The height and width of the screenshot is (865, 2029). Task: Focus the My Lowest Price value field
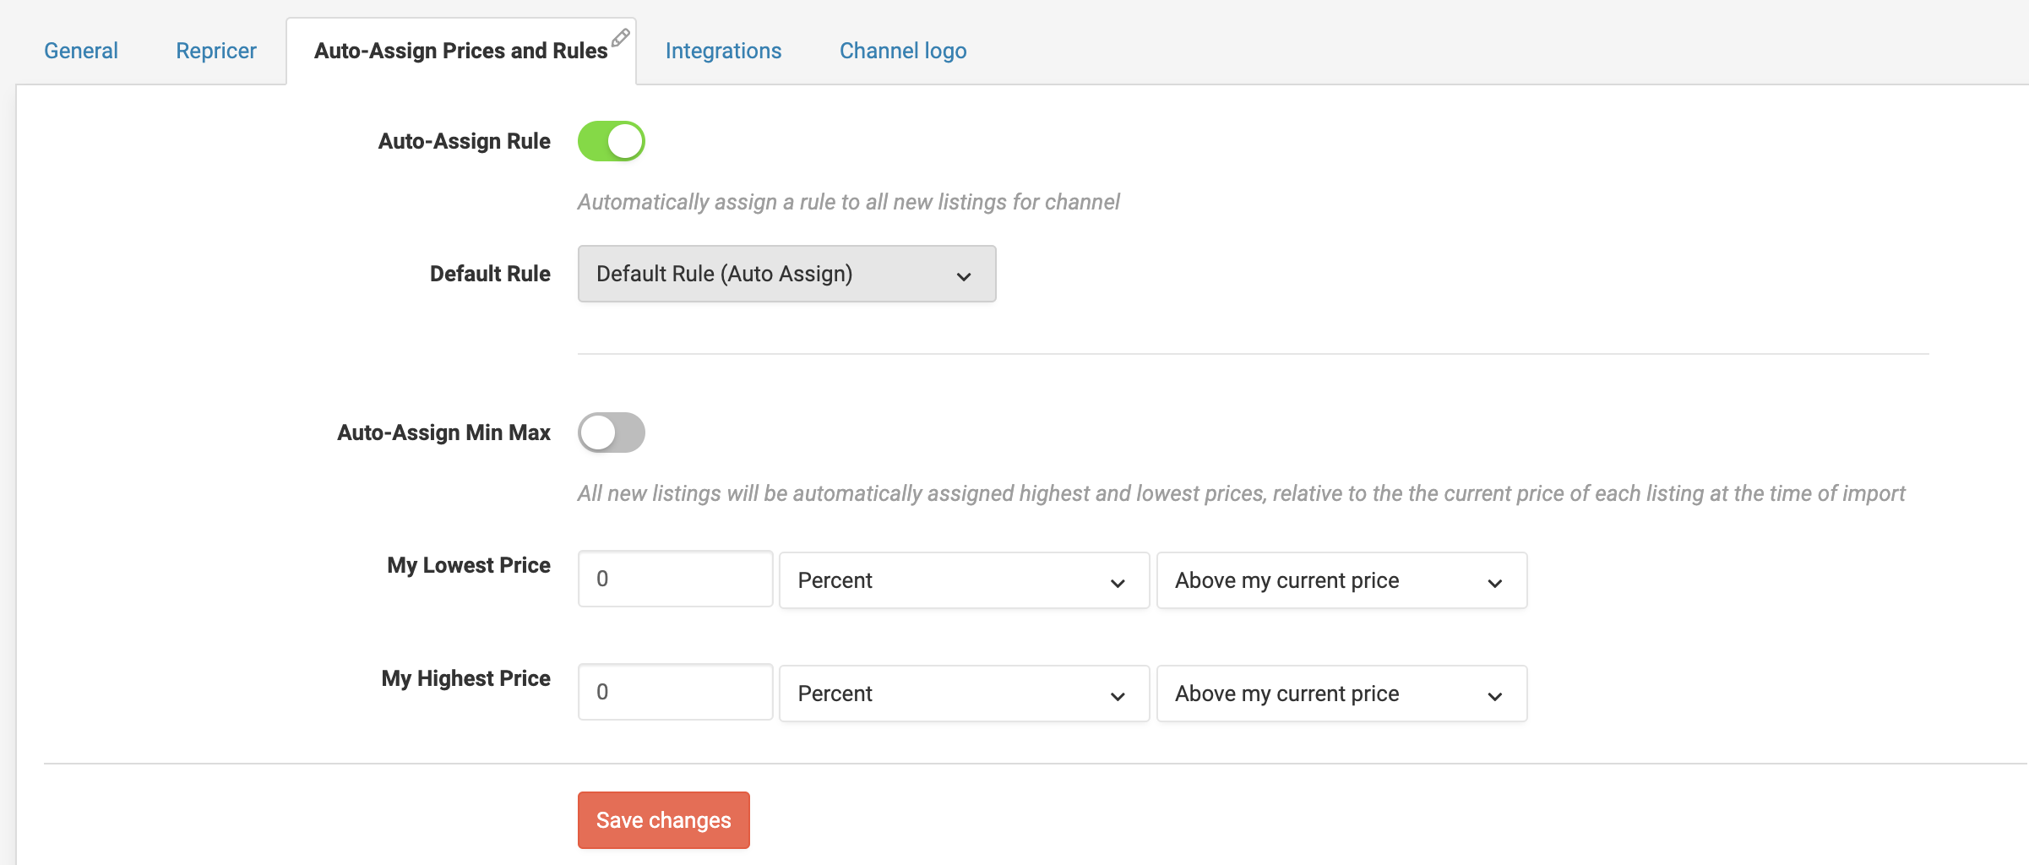tap(675, 579)
